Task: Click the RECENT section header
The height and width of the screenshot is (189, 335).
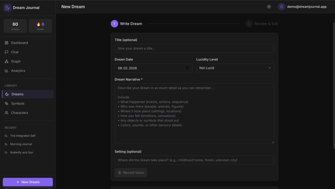Action: 10,128
